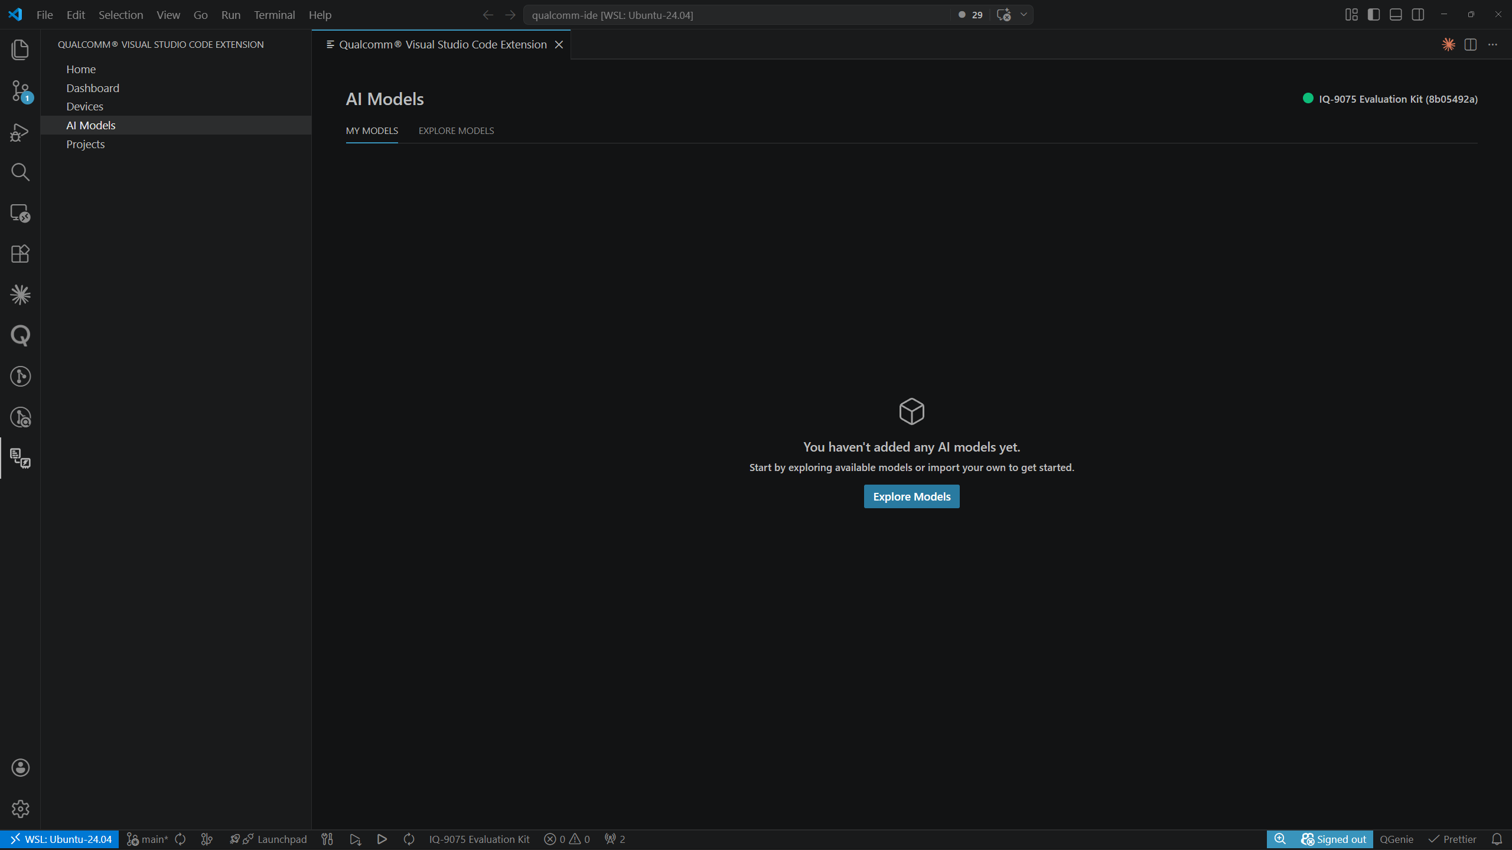
Task: Open the GitLens activity bar view
Action: tap(20, 377)
